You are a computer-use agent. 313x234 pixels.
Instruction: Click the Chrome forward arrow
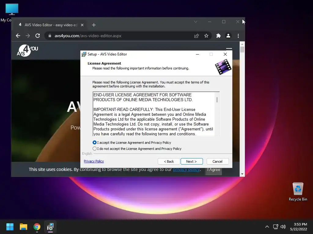(28, 36)
